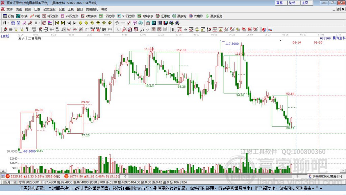Select the zigzag wave line tool
Viewport: 346px width, 195px height.
pyautogui.click(x=148, y=30)
